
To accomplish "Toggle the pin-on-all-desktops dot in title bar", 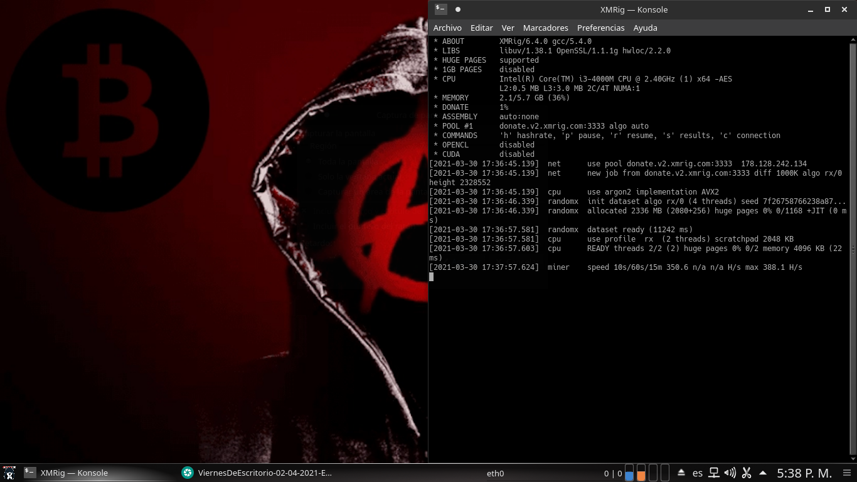I will [458, 9].
